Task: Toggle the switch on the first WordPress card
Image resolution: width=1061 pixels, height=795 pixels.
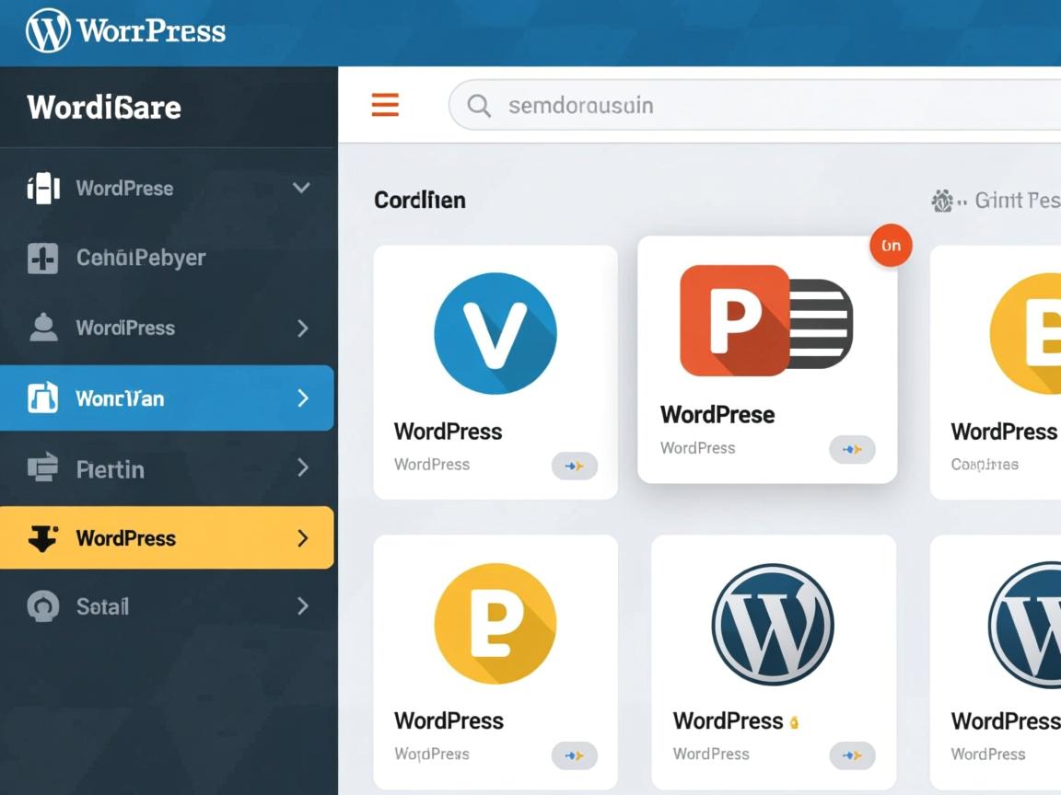Action: click(575, 467)
